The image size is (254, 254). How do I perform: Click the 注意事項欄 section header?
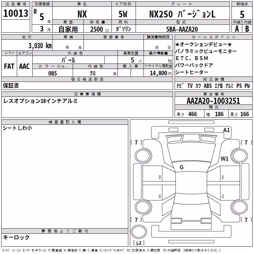click(87, 94)
